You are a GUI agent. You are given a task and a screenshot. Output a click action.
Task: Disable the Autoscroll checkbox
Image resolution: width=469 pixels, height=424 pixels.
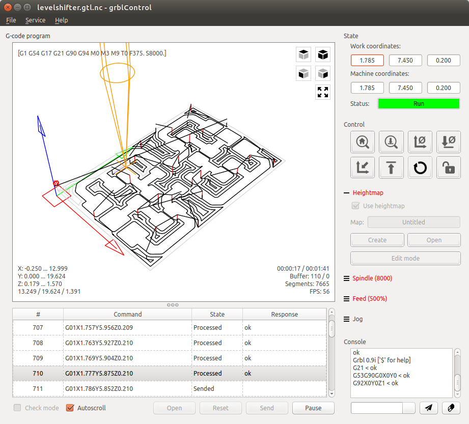[70, 408]
